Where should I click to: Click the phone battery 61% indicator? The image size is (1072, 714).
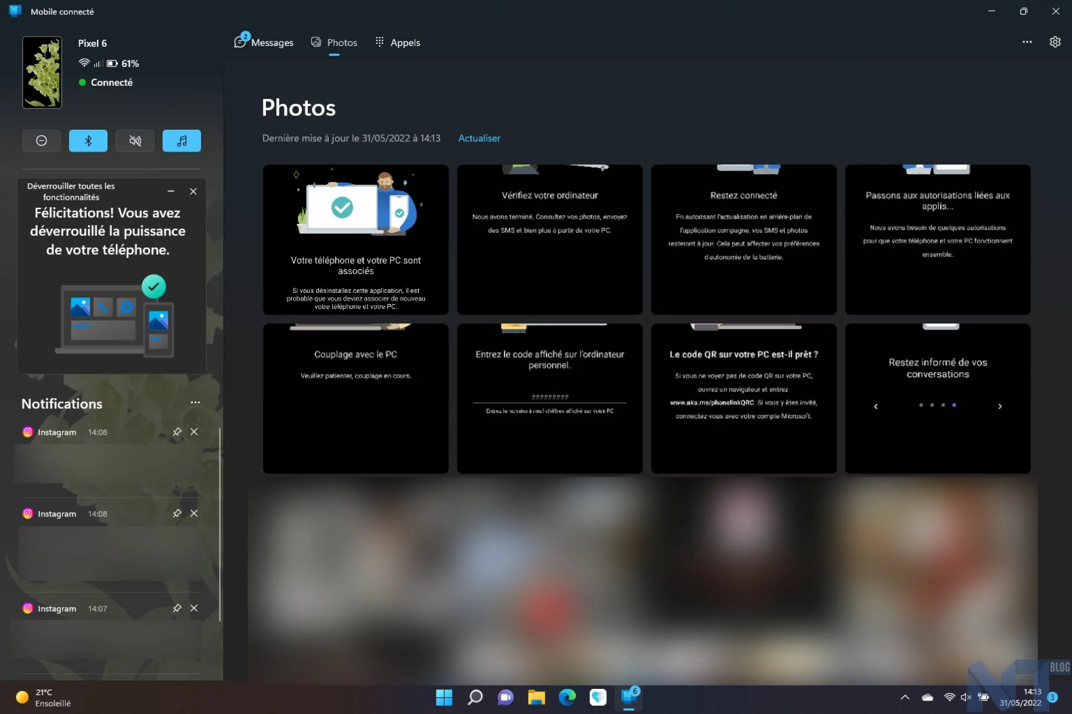[123, 63]
